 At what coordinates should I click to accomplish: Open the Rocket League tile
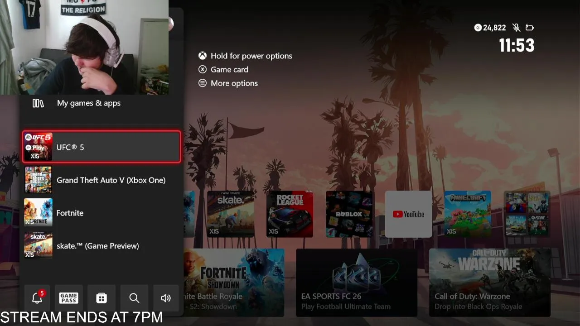coord(290,214)
